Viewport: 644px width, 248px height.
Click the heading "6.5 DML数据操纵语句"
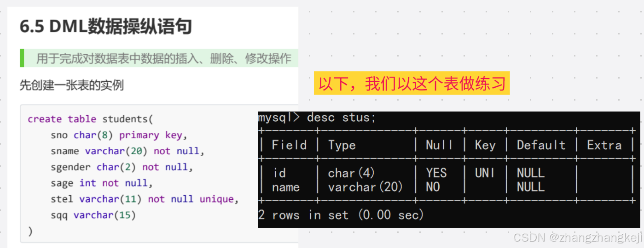pyautogui.click(x=105, y=27)
